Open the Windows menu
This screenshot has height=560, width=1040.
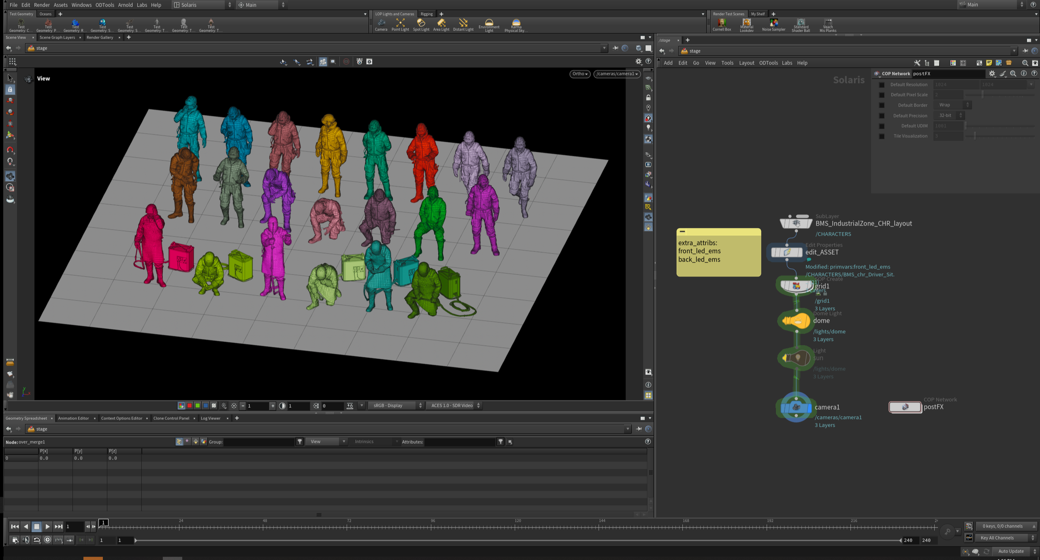point(81,5)
